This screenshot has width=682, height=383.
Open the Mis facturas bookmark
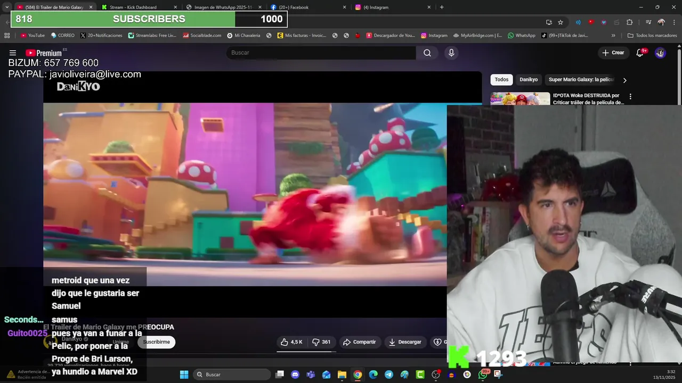302,36
